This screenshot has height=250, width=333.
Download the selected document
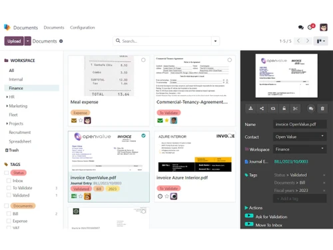point(250,109)
